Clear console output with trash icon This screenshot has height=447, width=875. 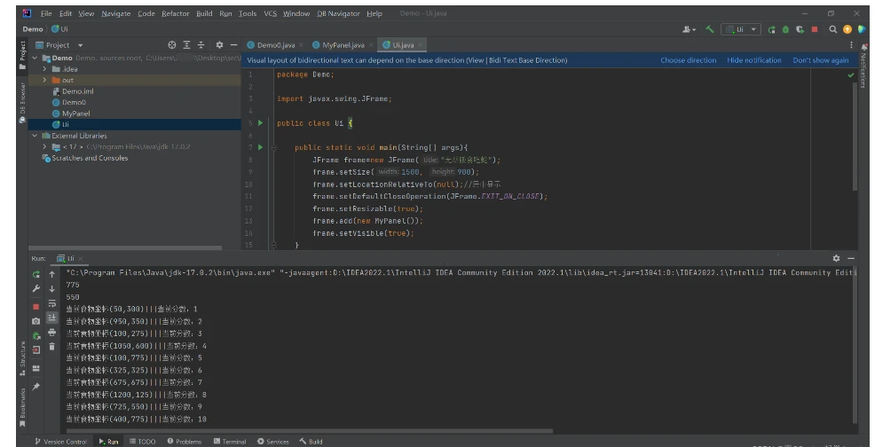pos(52,348)
